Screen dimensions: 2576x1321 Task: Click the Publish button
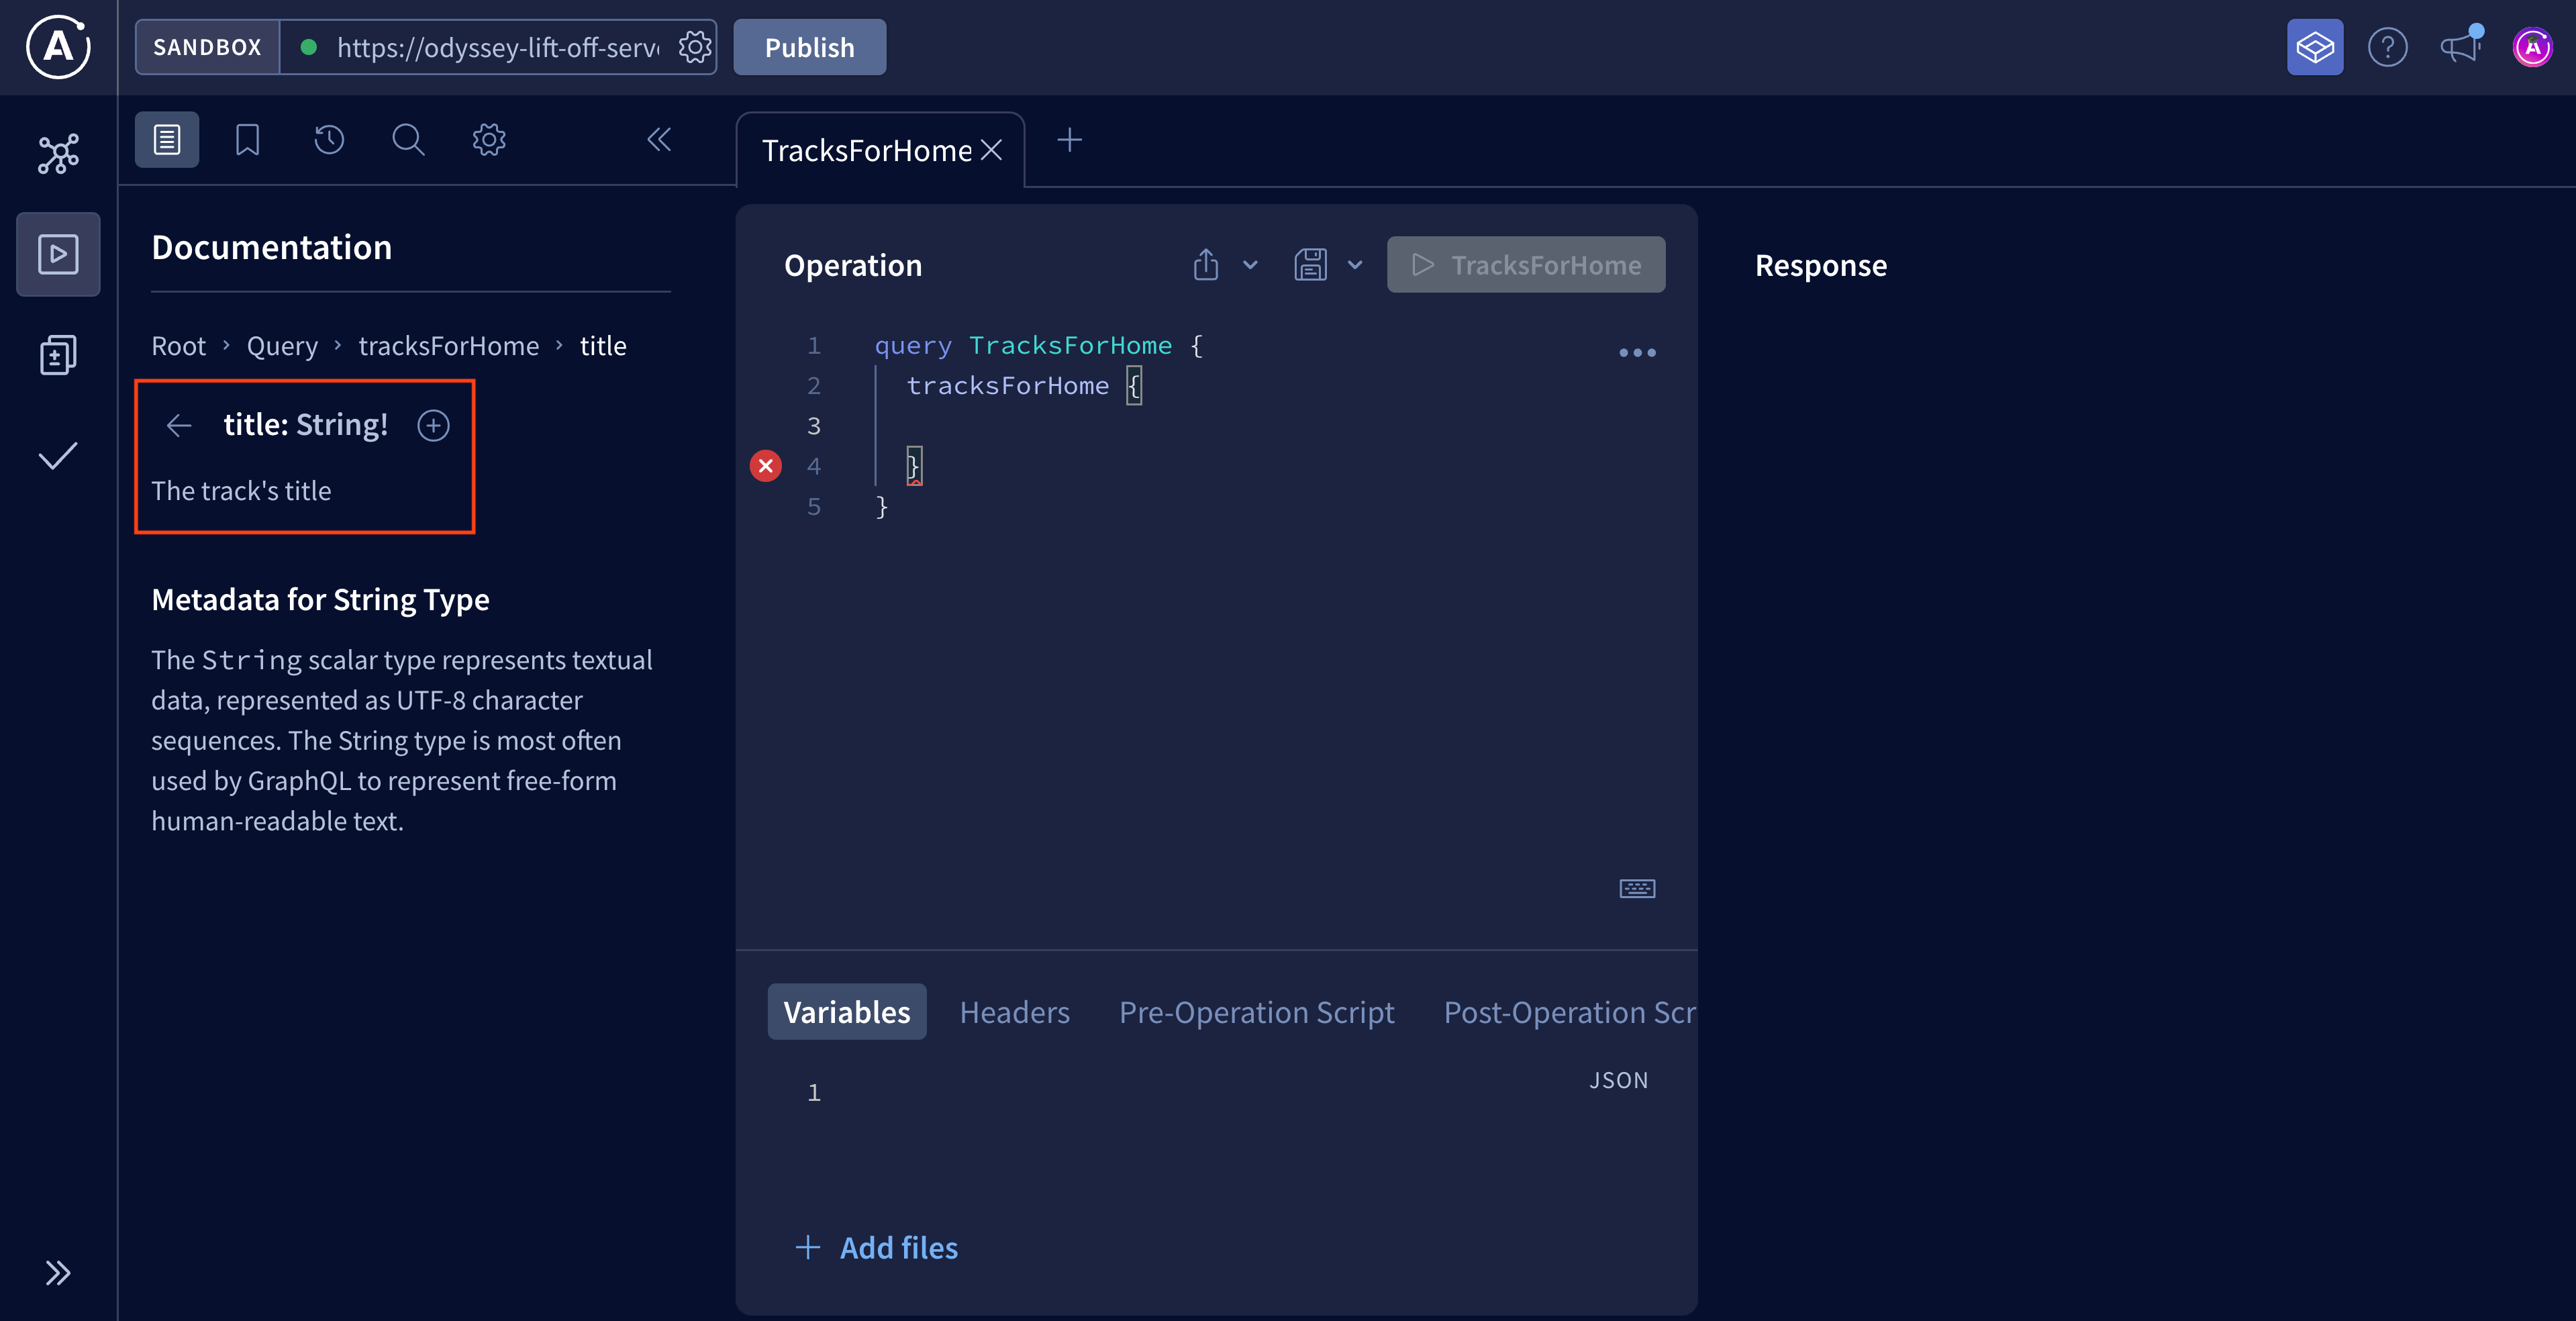pyautogui.click(x=809, y=46)
